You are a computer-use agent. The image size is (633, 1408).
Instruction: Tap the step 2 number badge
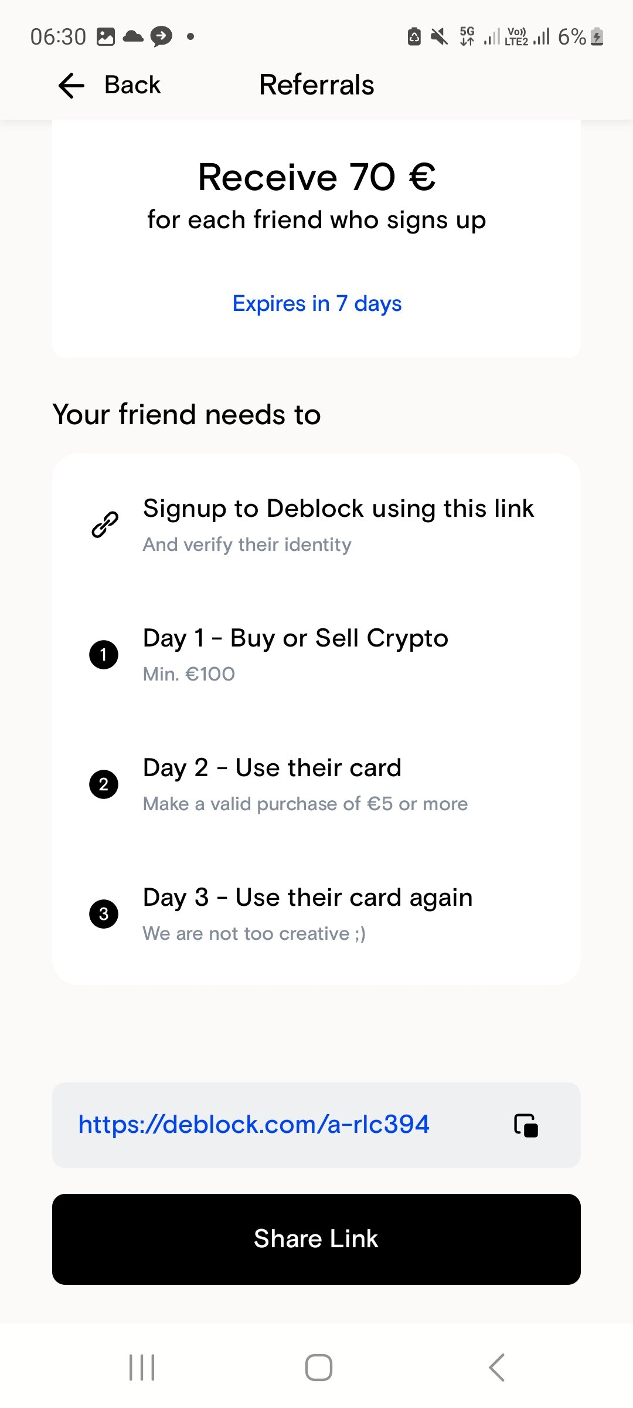pyautogui.click(x=104, y=784)
